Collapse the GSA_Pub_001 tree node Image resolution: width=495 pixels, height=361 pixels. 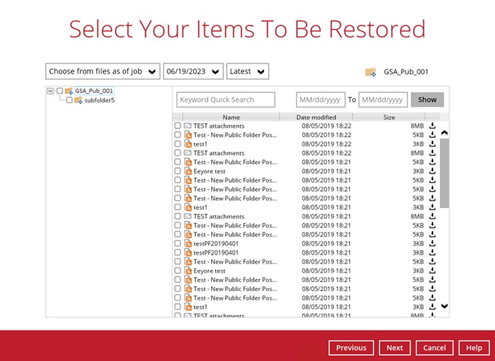point(50,91)
